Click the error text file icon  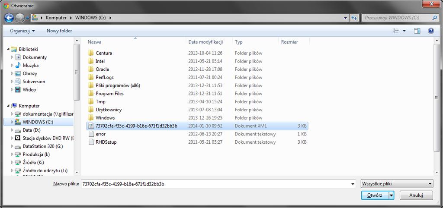(x=91, y=134)
